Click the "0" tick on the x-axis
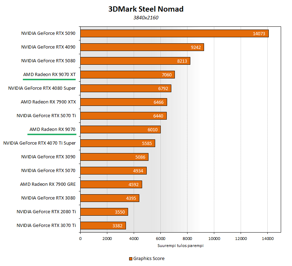The image size is (292, 266). pos(81,239)
